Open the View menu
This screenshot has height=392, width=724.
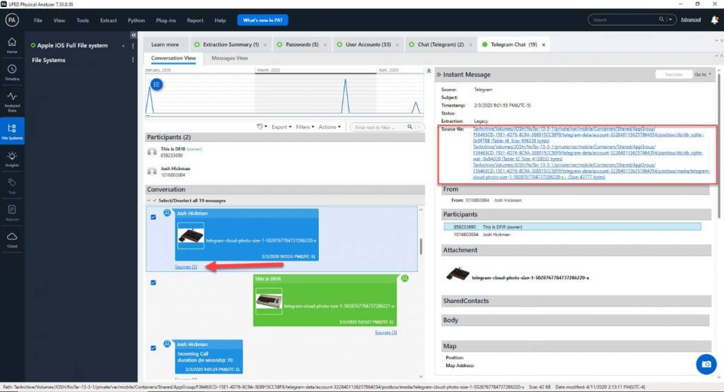coord(59,20)
